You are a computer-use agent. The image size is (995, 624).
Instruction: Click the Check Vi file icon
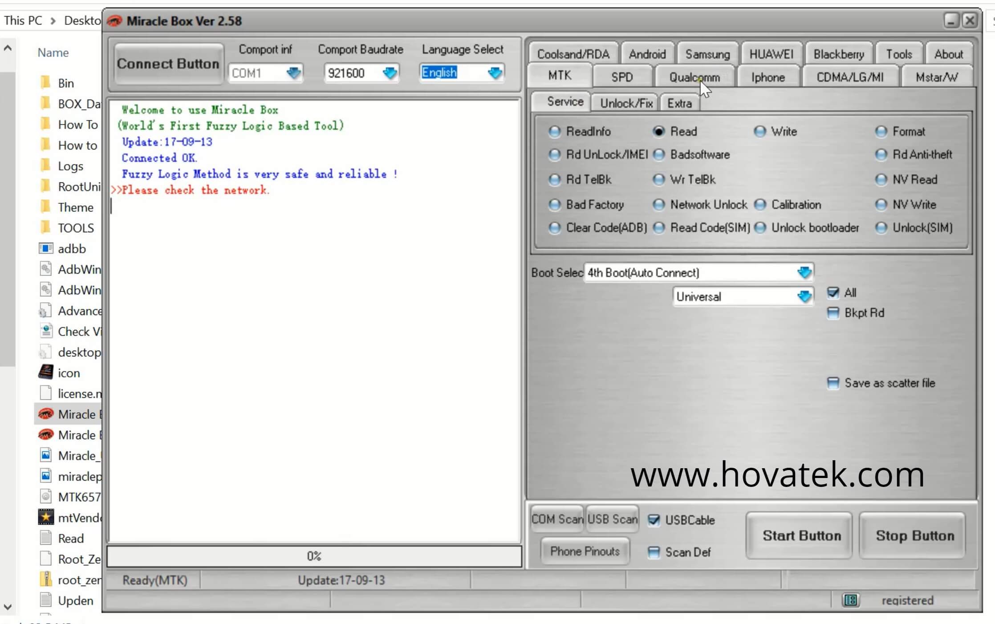[x=45, y=331]
